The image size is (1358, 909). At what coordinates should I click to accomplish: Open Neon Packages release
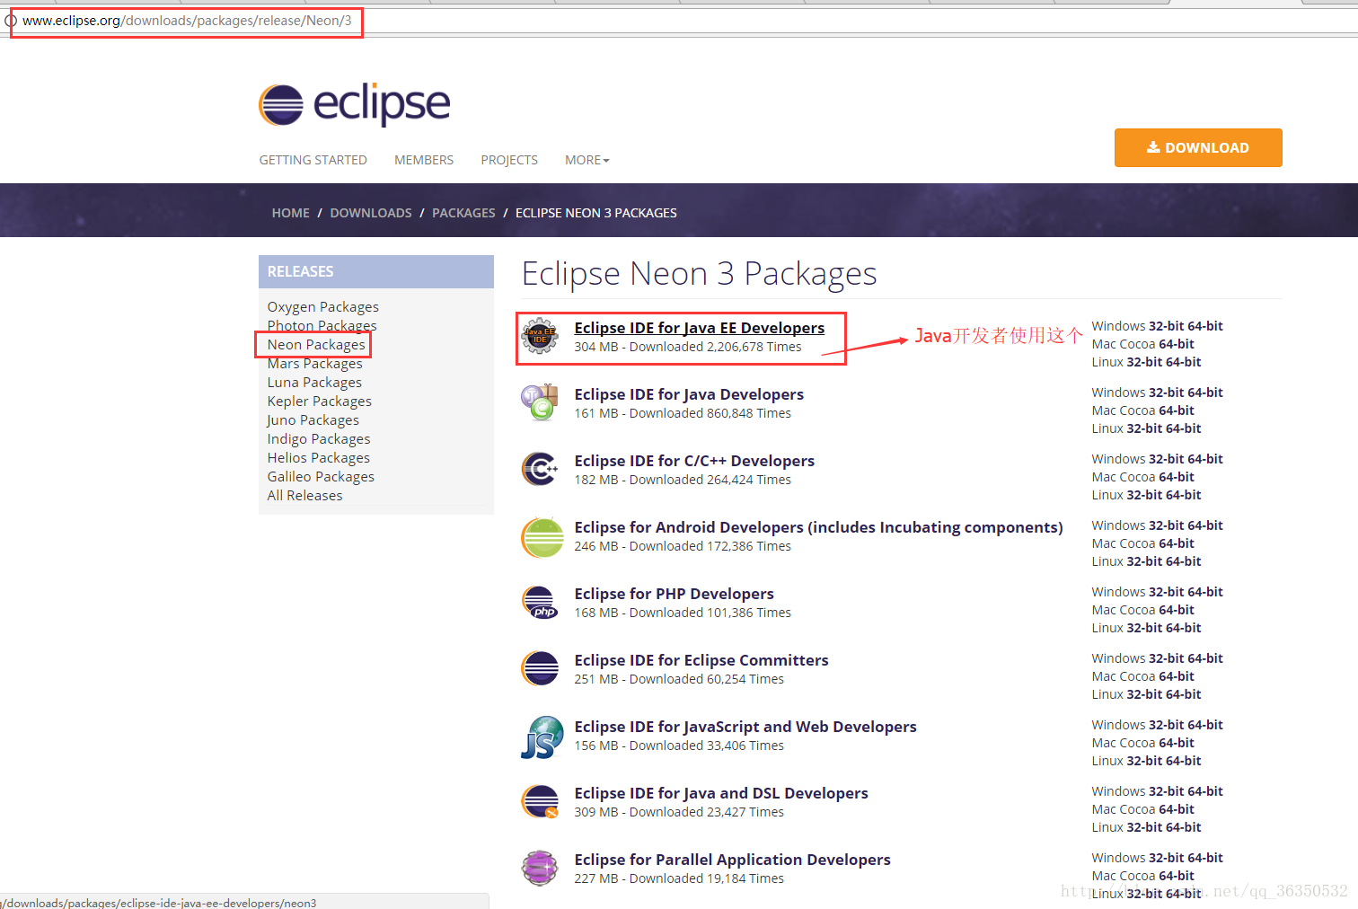[316, 345]
